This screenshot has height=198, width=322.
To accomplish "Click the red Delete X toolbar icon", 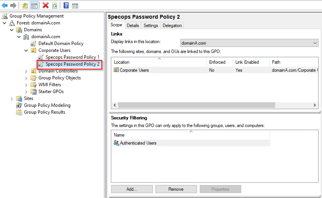I will 46,6.
